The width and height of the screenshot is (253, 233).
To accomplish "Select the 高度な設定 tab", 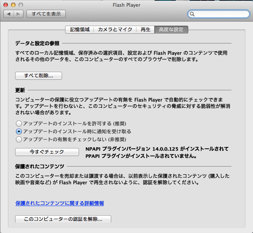I will coord(171,30).
